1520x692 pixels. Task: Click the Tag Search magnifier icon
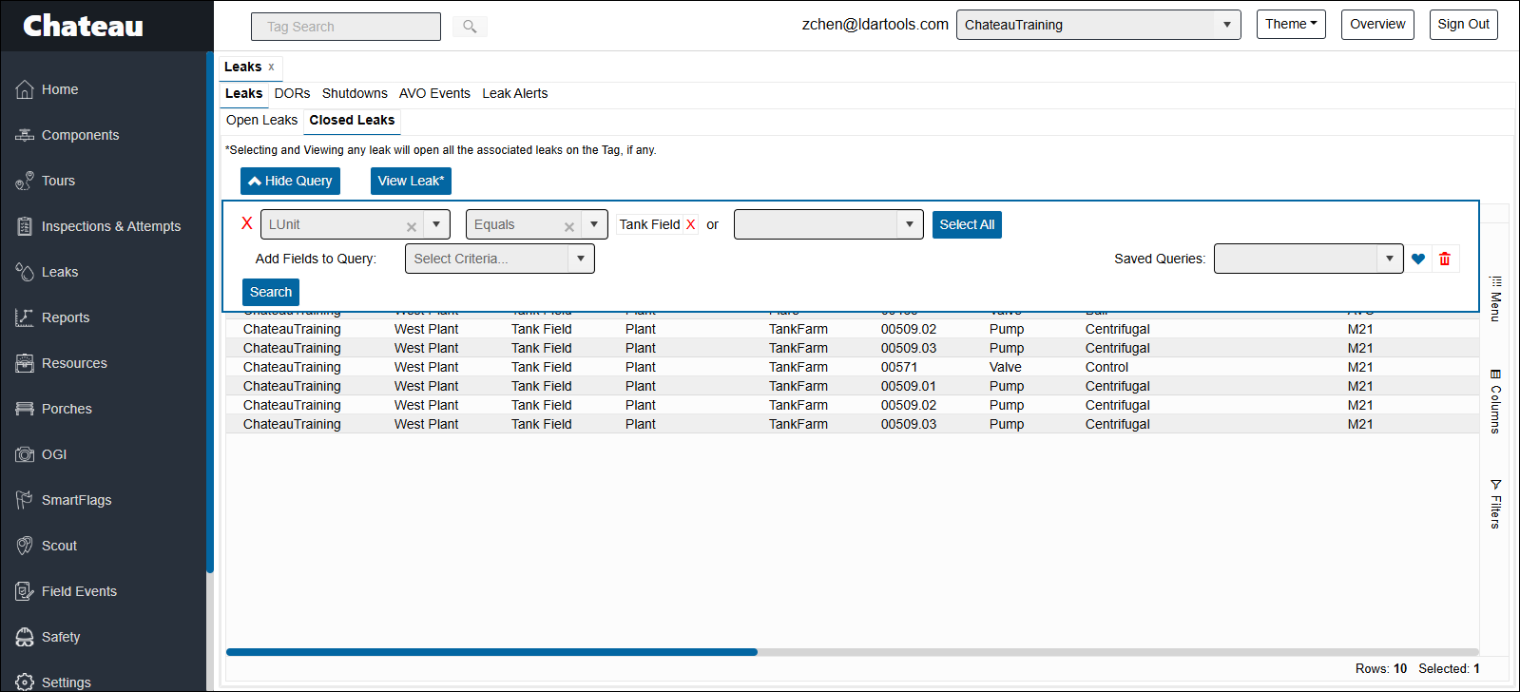click(470, 27)
